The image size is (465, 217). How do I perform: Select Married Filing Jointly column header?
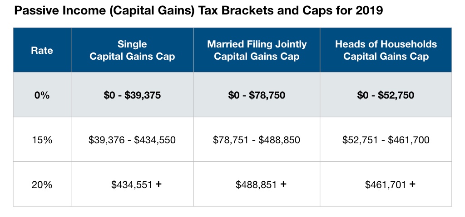pyautogui.click(x=257, y=50)
